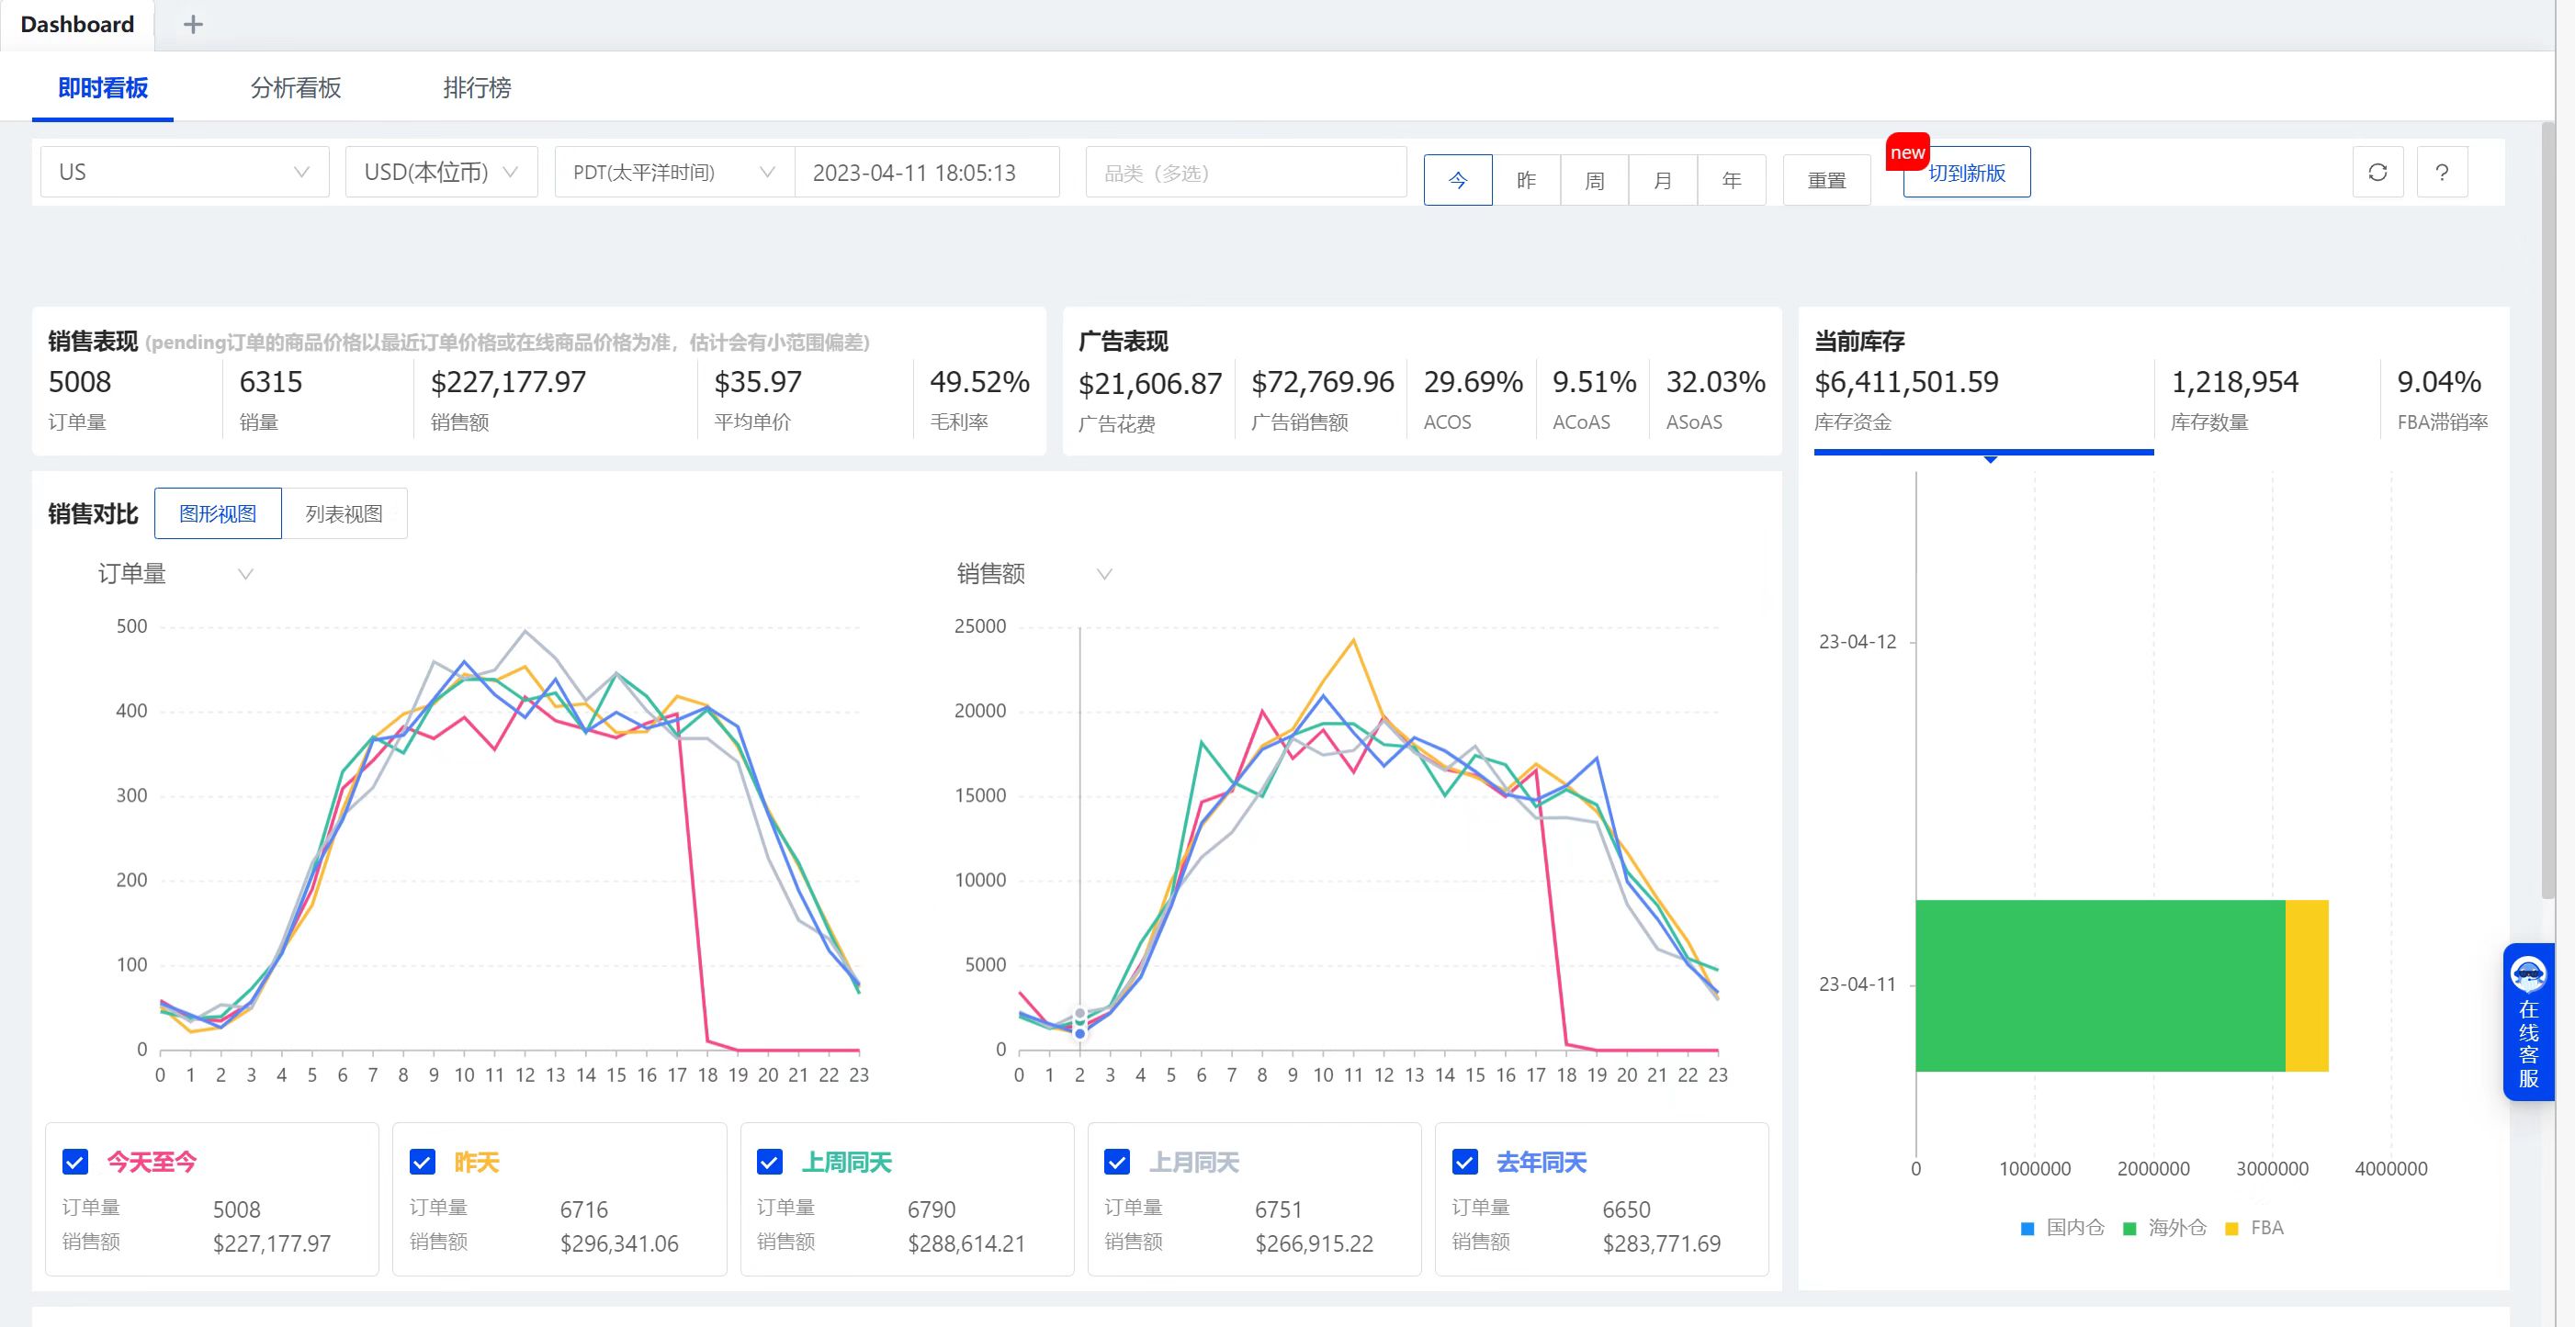This screenshot has height=1327, width=2575.
Task: Click the 品类 (多选) category input
Action: [1246, 173]
